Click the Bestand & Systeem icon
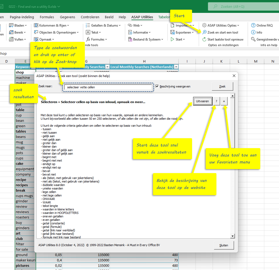 (x=130, y=39)
